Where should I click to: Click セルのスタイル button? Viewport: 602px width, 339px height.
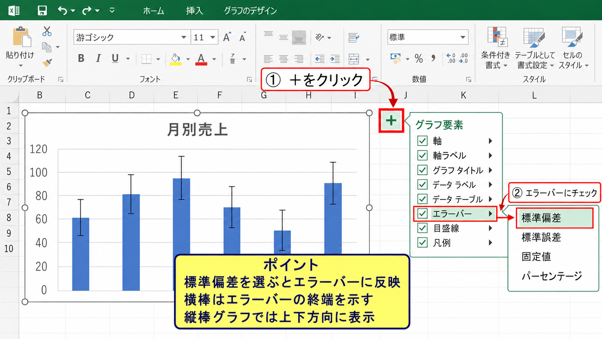(573, 48)
